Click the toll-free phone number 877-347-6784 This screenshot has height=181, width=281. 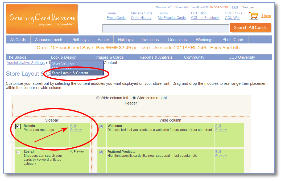point(219,7)
